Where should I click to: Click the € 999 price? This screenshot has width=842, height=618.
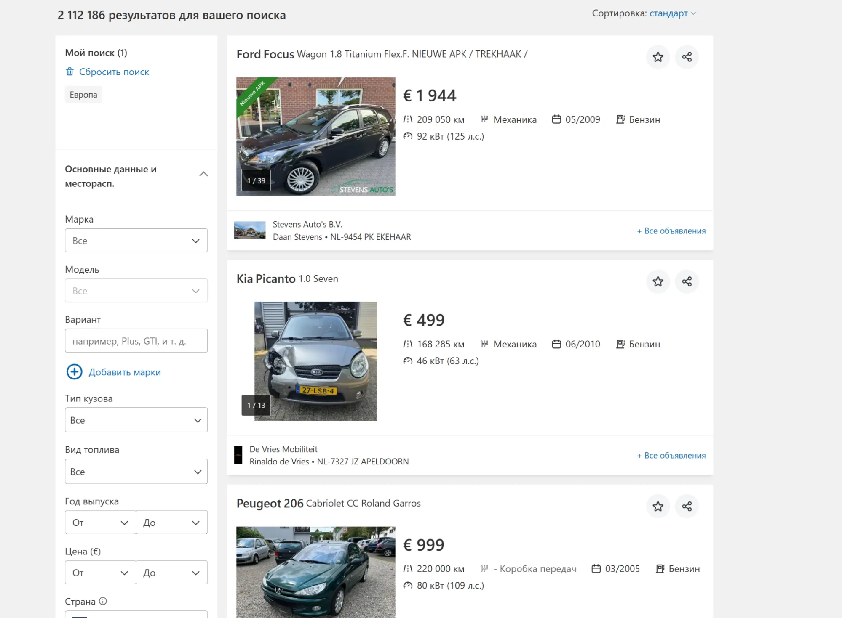(424, 545)
